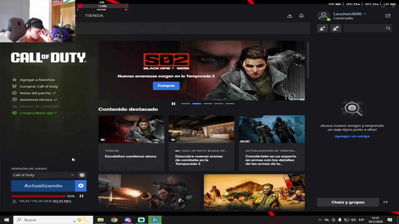Click the ESP language indicator in the tray

pos(361,220)
